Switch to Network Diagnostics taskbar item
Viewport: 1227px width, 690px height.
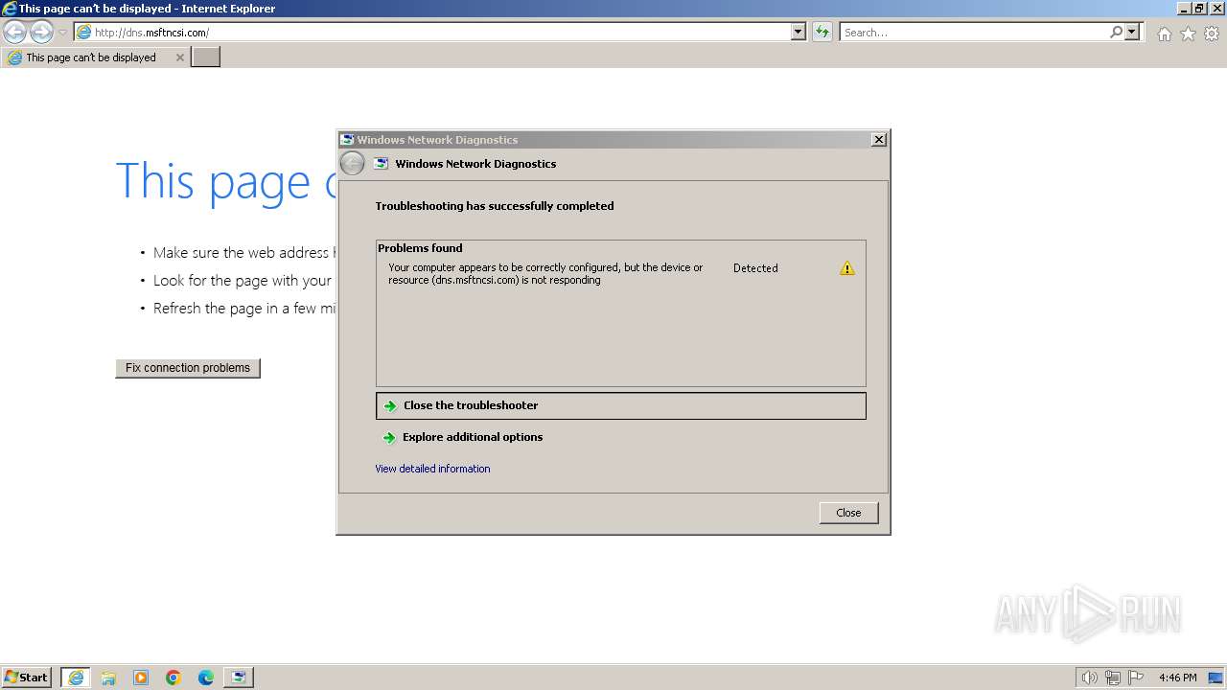[239, 678]
